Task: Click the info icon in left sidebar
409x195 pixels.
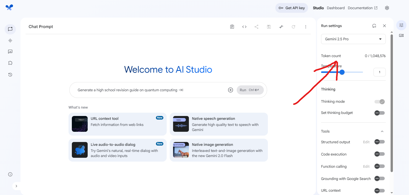Action: point(10,174)
